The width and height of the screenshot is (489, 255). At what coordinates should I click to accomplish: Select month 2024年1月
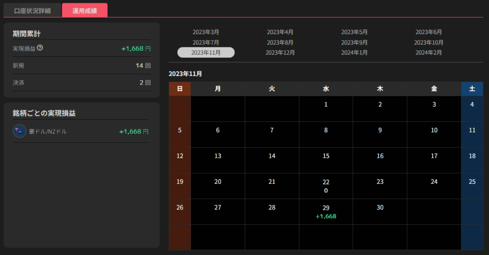(354, 53)
